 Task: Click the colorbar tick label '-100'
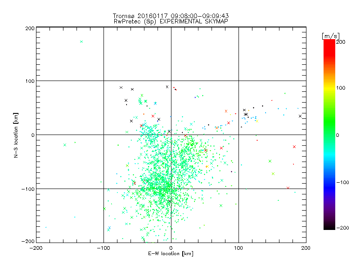coord(342,183)
